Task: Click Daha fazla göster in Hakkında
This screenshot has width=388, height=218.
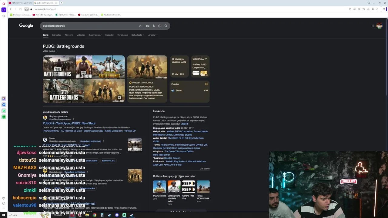Action: pos(162,155)
